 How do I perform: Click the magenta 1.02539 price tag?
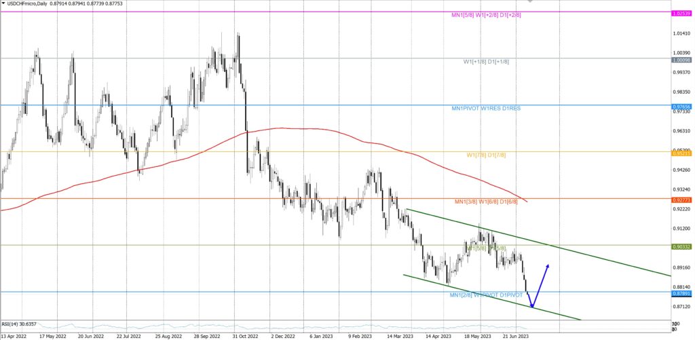[x=681, y=14]
